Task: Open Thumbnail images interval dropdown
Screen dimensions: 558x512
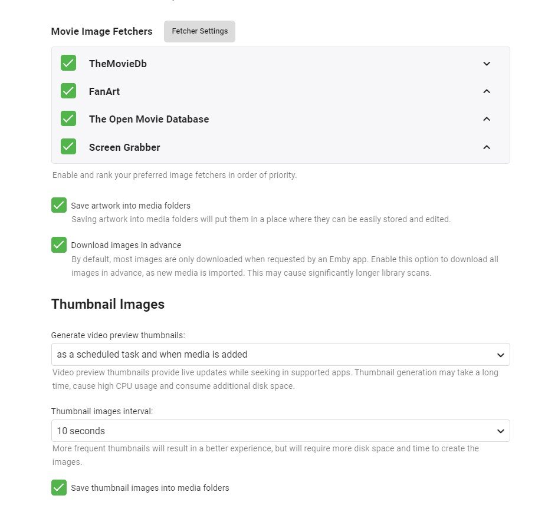Action: pyautogui.click(x=280, y=431)
